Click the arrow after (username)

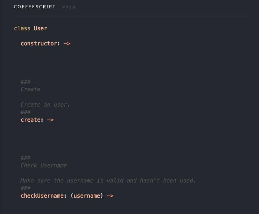click(x=110, y=196)
